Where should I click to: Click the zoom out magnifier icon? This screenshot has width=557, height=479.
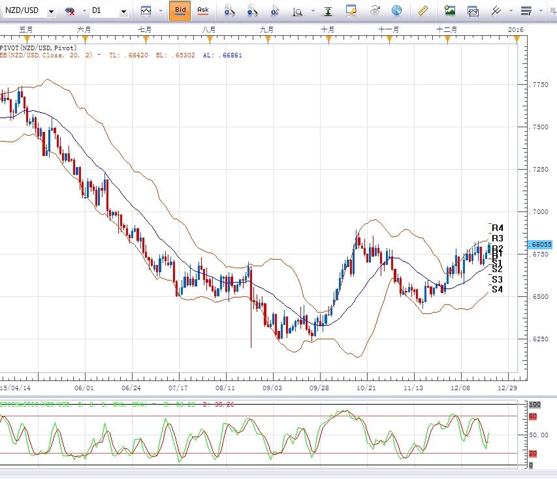pyautogui.click(x=252, y=10)
